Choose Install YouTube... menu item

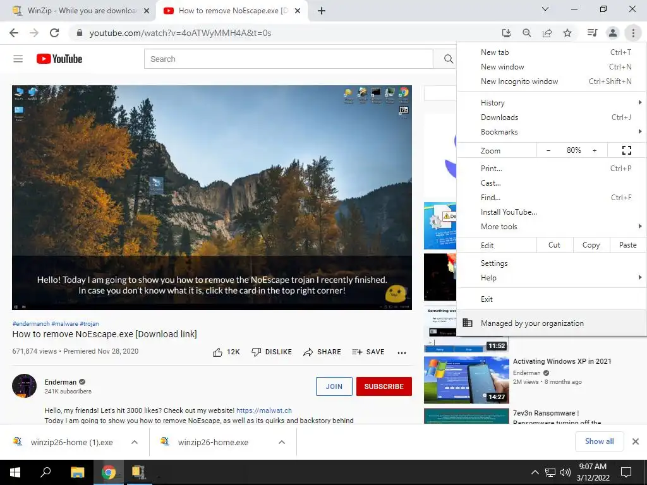(551, 212)
